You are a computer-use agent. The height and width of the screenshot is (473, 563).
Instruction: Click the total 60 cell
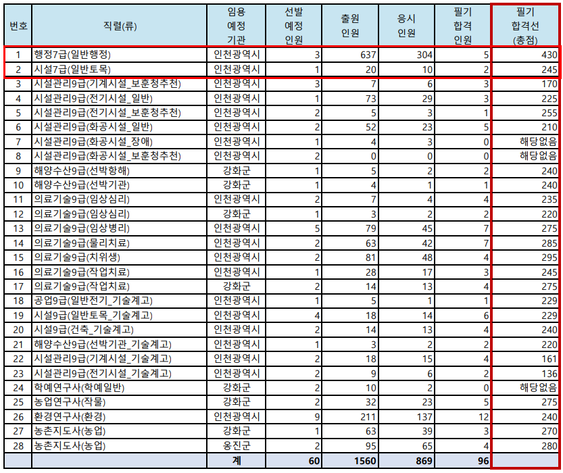tap(294, 460)
